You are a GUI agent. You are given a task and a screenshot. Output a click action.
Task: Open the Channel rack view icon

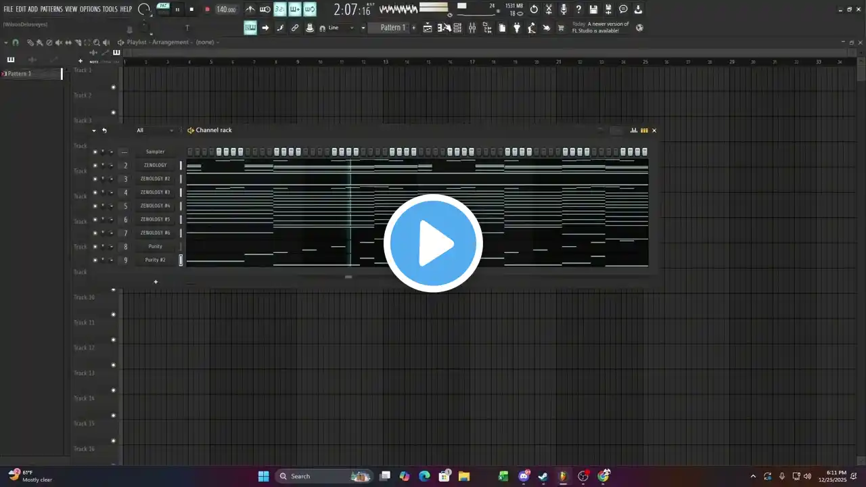[x=457, y=28]
